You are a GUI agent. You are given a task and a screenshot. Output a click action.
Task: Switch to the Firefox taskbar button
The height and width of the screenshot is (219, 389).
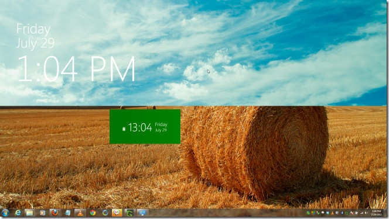[x=54, y=213]
